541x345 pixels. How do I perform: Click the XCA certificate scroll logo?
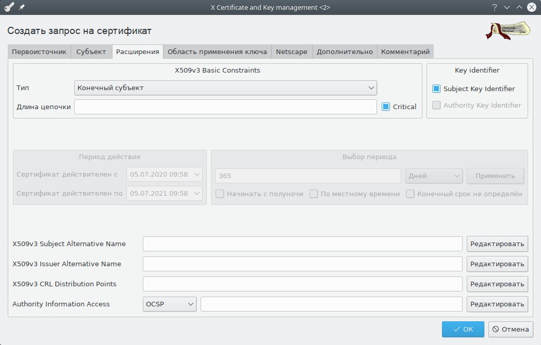tap(508, 30)
